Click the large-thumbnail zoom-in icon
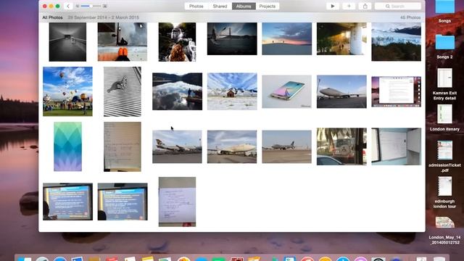 click(104, 6)
